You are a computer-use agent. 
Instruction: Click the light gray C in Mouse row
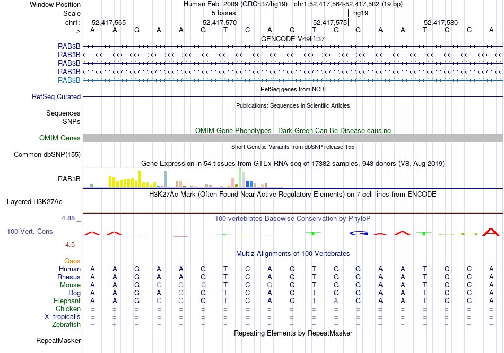tap(203, 285)
